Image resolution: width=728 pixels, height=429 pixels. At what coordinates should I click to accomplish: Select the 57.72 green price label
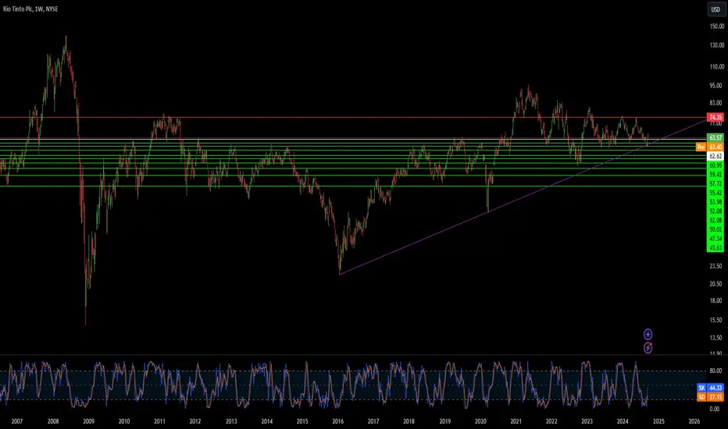click(715, 183)
